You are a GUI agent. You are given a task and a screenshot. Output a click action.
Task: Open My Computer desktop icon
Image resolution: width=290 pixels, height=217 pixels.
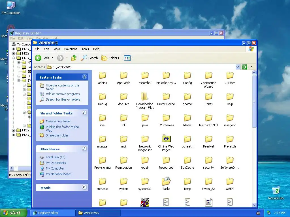[11, 7]
